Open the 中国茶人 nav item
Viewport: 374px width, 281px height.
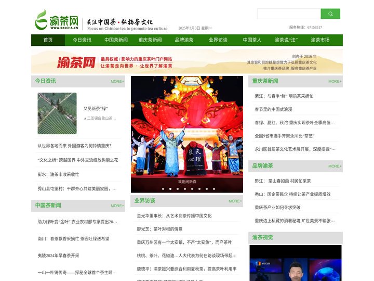point(252,40)
